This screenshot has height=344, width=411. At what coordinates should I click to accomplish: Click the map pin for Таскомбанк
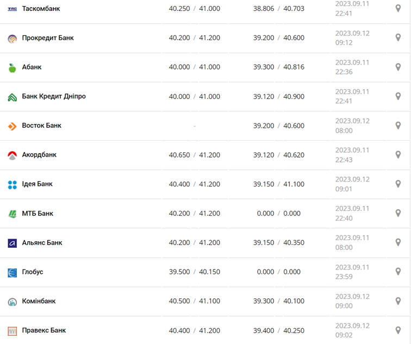point(398,9)
